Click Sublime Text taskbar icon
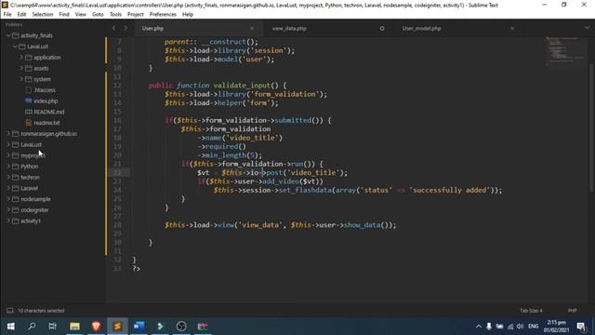Viewport: 595px width, 335px height. point(117,327)
